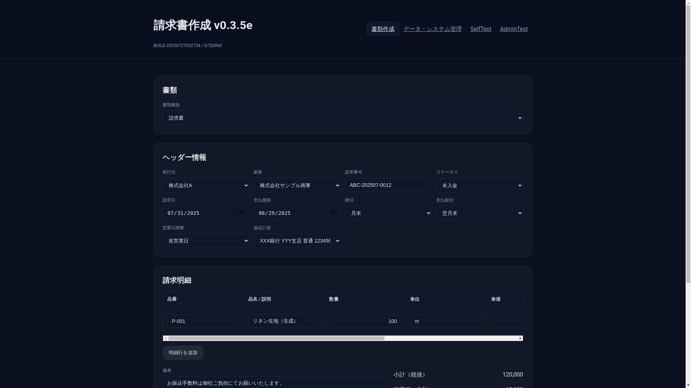Click the 品番 field containing P-001
Image resolution: width=691 pixels, height=388 pixels.
tap(203, 321)
